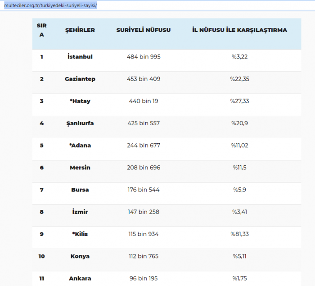Click rank number 3 in Hatay row
The width and height of the screenshot is (315, 286).
41,101
